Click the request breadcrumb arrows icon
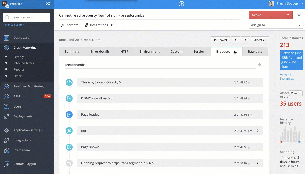This screenshot has height=174, width=305. pyautogui.click(x=69, y=163)
